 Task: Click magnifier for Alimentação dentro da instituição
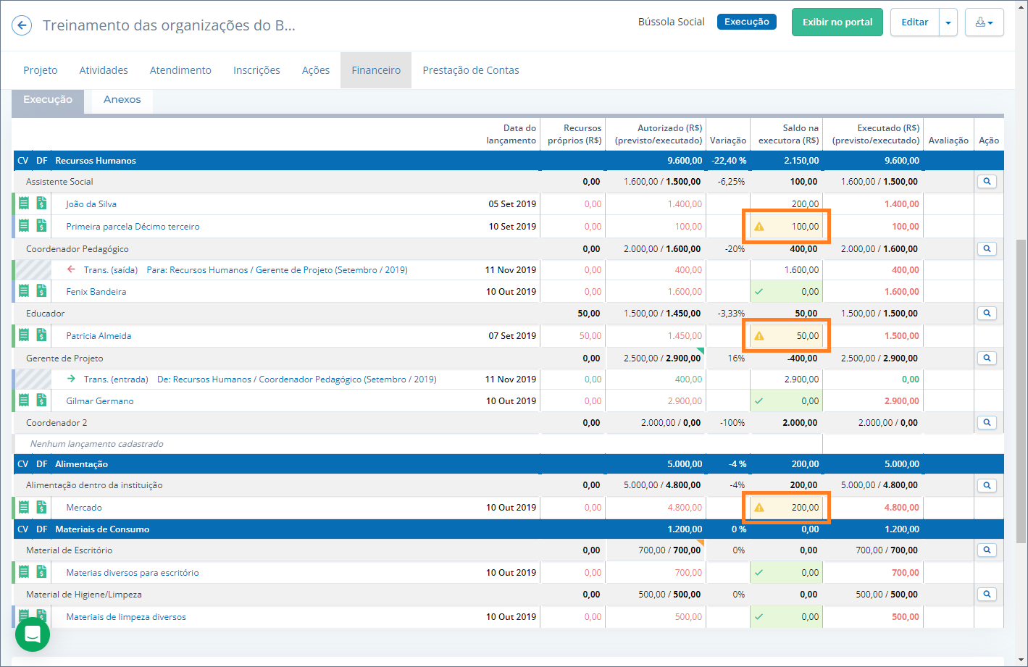[x=987, y=485]
